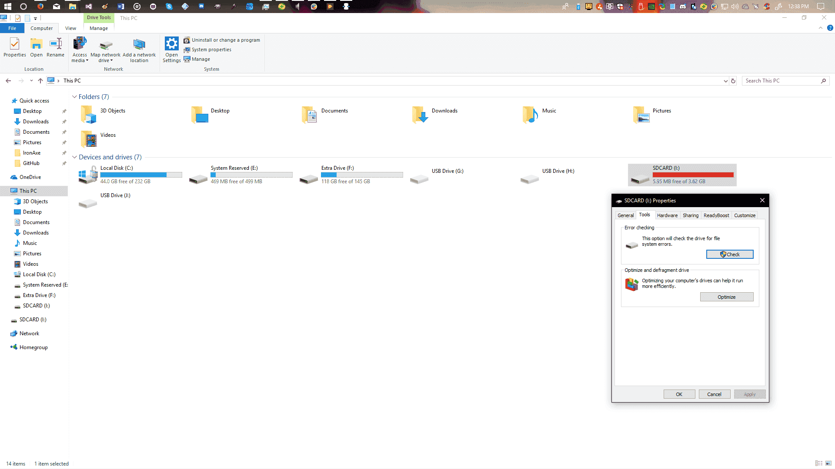The width and height of the screenshot is (835, 469).
Task: Select USB Drive (H:)
Action: pyautogui.click(x=548, y=175)
